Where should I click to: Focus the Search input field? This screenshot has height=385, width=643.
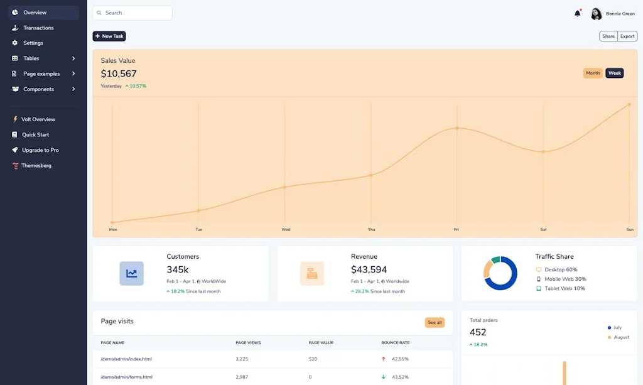tap(136, 13)
